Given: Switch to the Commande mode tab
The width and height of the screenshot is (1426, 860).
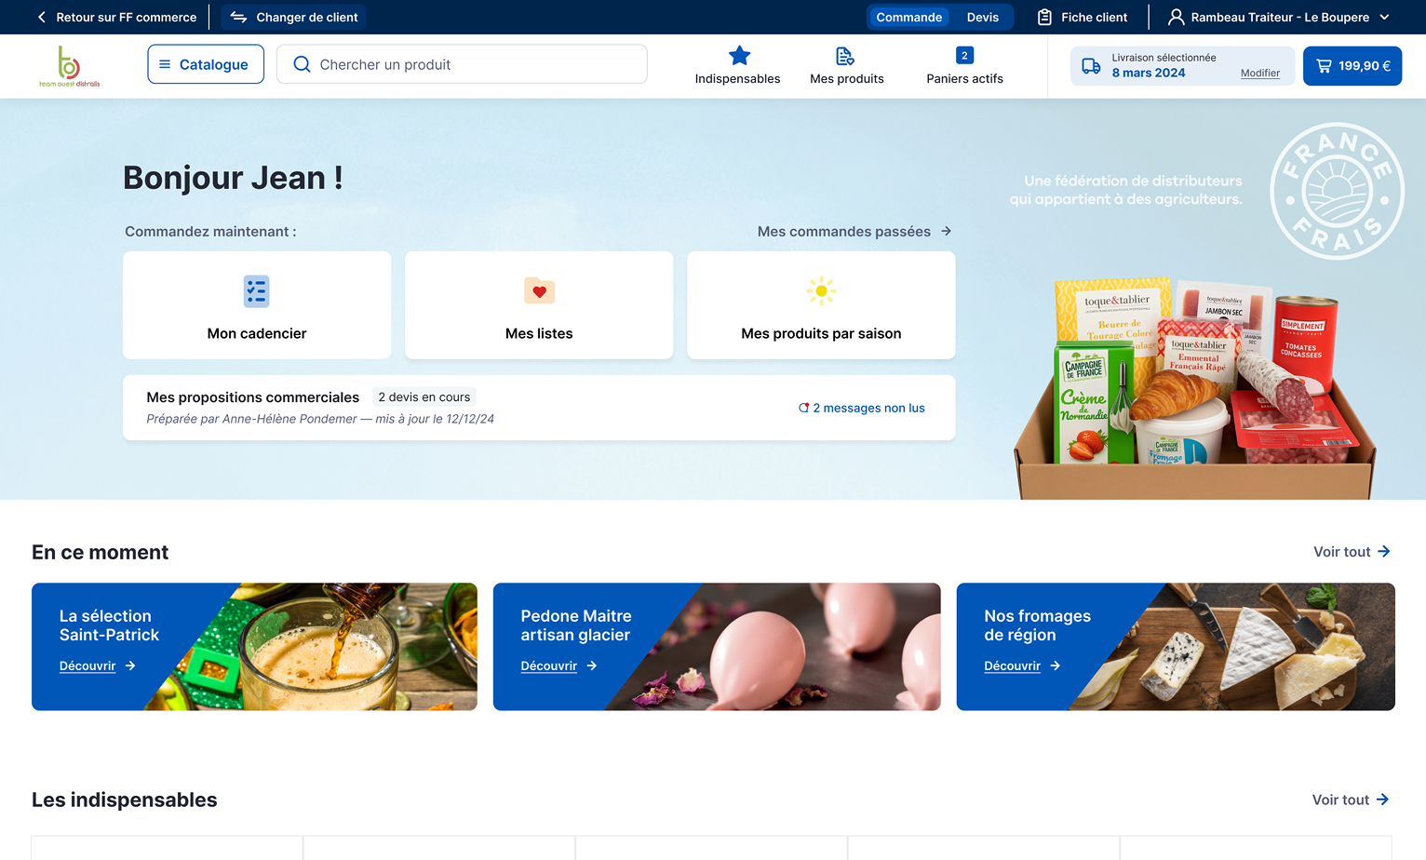Looking at the screenshot, I should click(909, 17).
